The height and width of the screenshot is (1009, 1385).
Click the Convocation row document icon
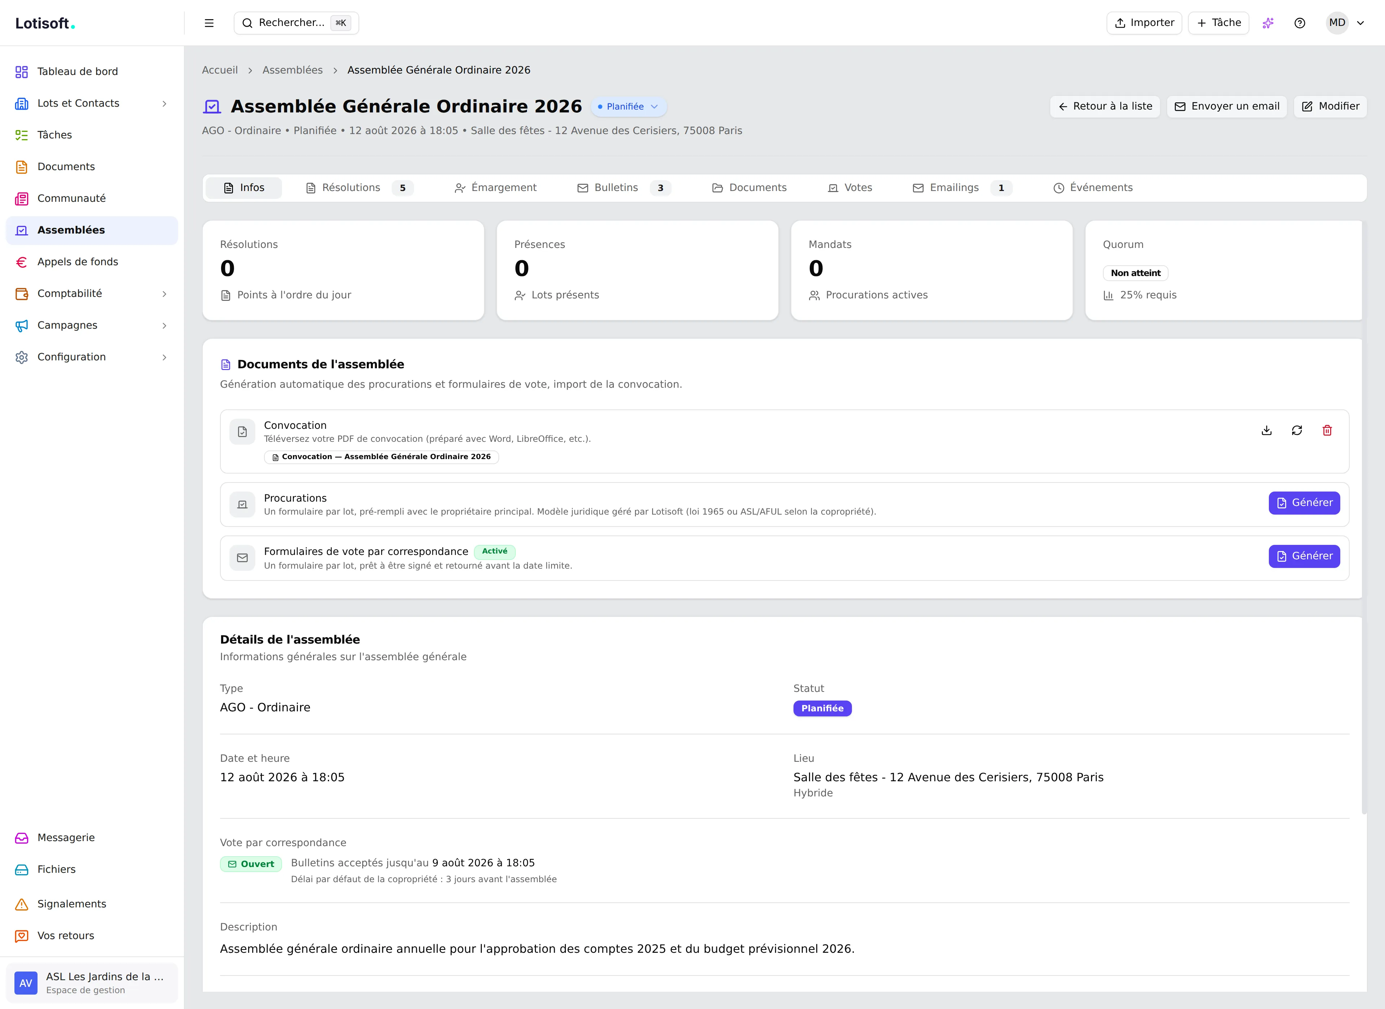click(242, 432)
